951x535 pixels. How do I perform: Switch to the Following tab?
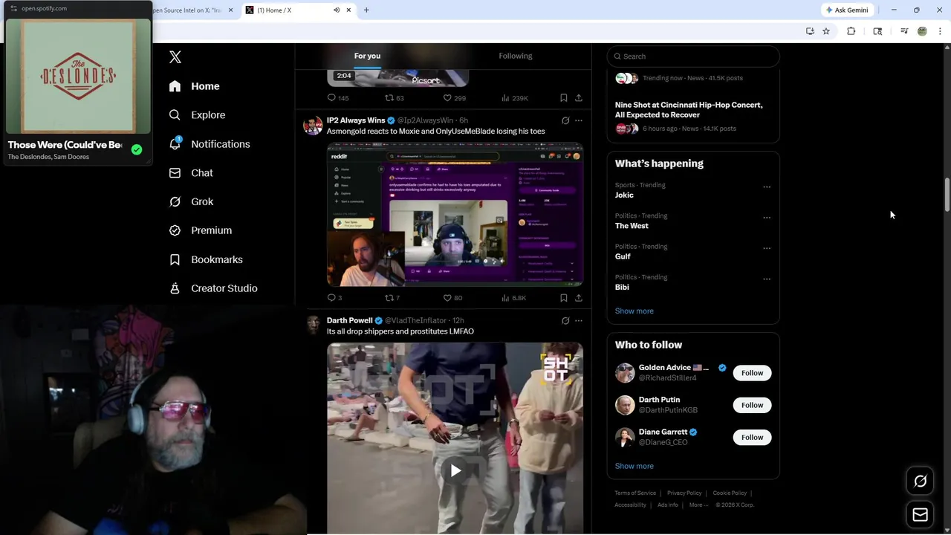516,56
